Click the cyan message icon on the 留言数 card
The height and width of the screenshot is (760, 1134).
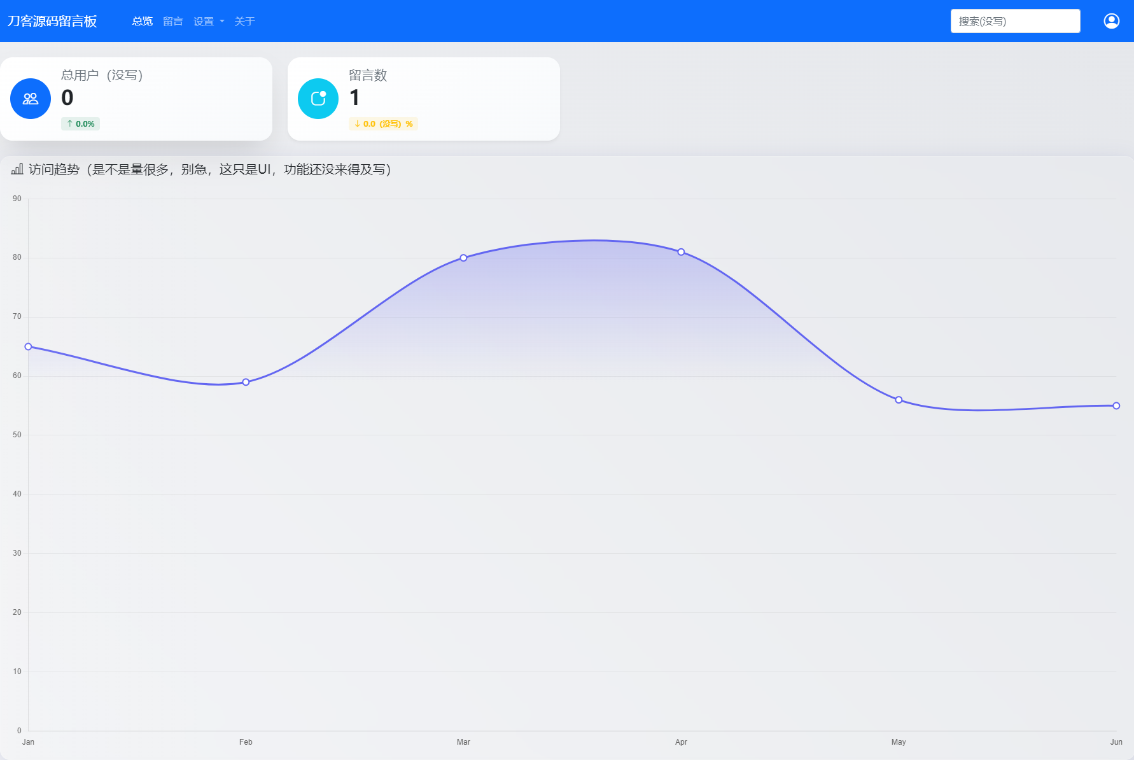(x=318, y=99)
